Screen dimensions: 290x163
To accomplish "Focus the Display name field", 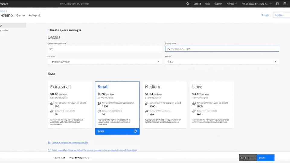I will (x=222, y=49).
